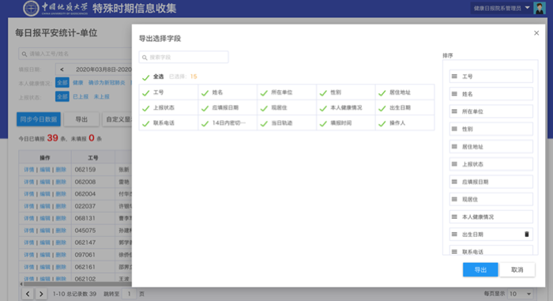Uncheck the 14日内密切 field
This screenshot has width=553, height=301.
(x=205, y=123)
